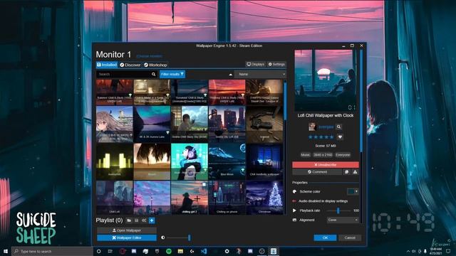Open Spotify from the taskbar

[169, 251]
